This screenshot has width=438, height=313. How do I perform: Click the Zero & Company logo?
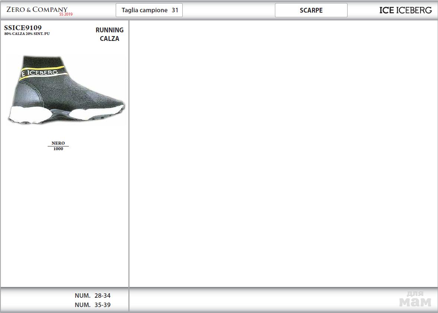(37, 10)
